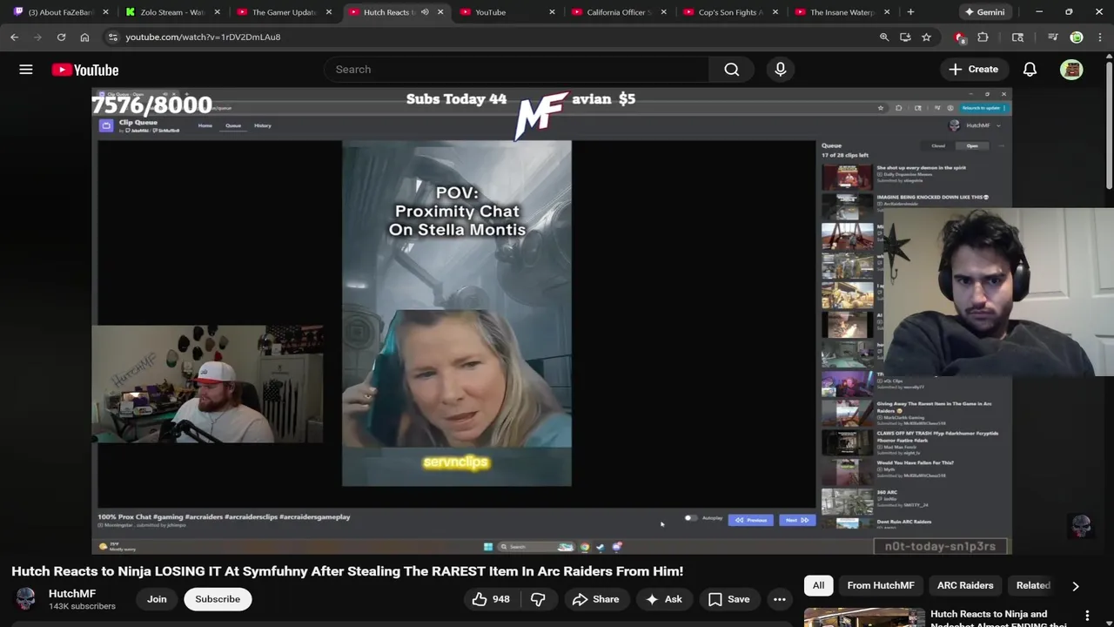The width and height of the screenshot is (1114, 627).
Task: Share the Hutch Reacts video
Action: click(596, 599)
